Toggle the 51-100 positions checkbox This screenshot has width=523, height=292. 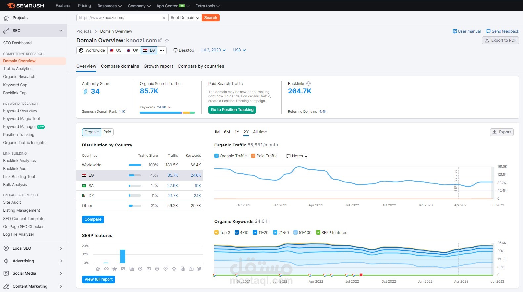tap(295, 233)
